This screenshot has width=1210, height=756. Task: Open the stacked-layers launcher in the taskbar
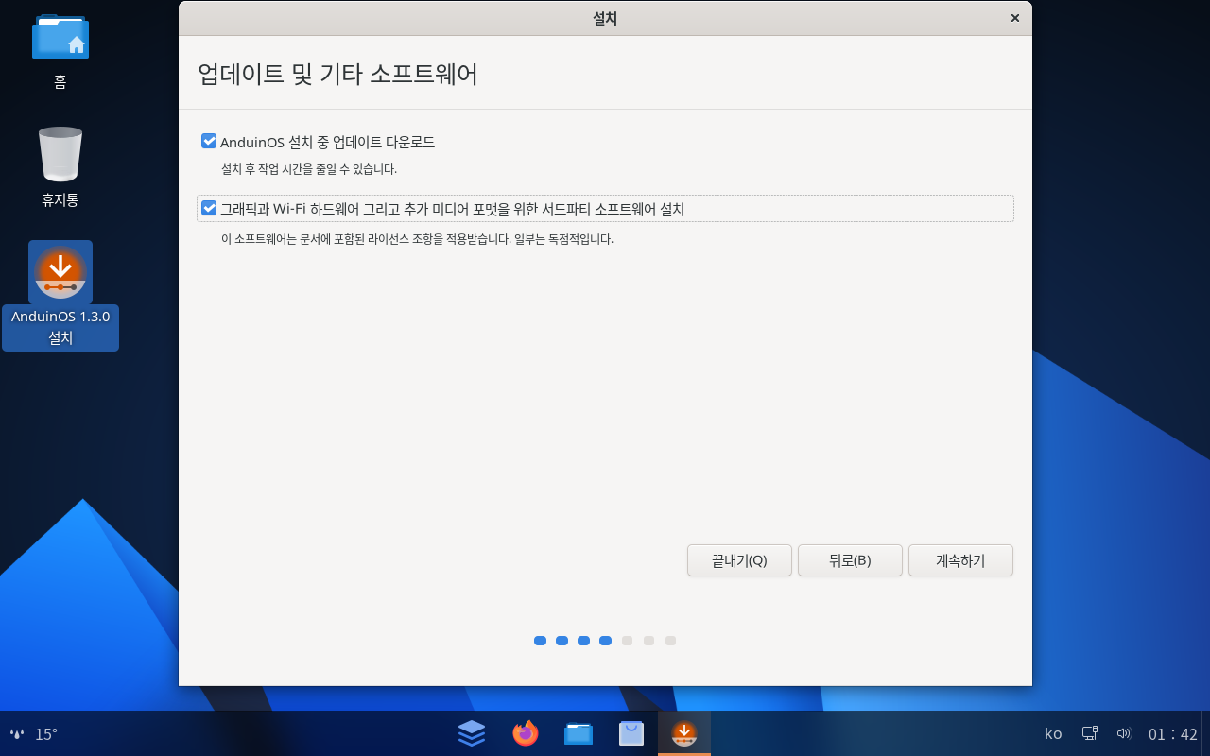coord(472,732)
